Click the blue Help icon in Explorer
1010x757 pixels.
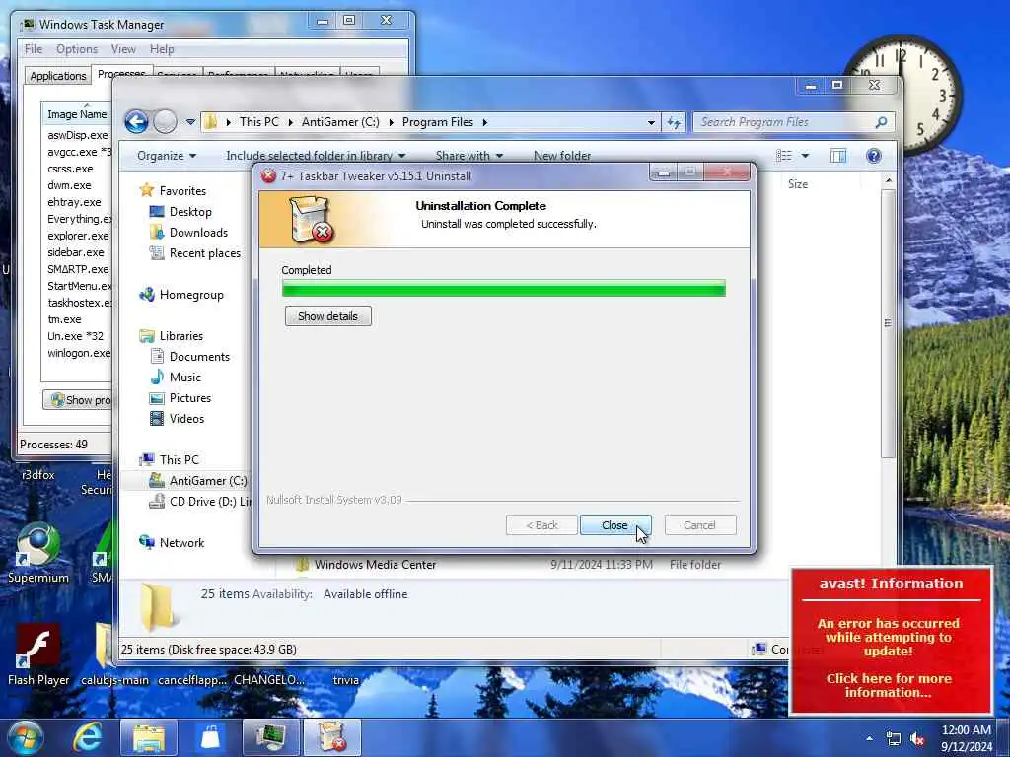(874, 156)
